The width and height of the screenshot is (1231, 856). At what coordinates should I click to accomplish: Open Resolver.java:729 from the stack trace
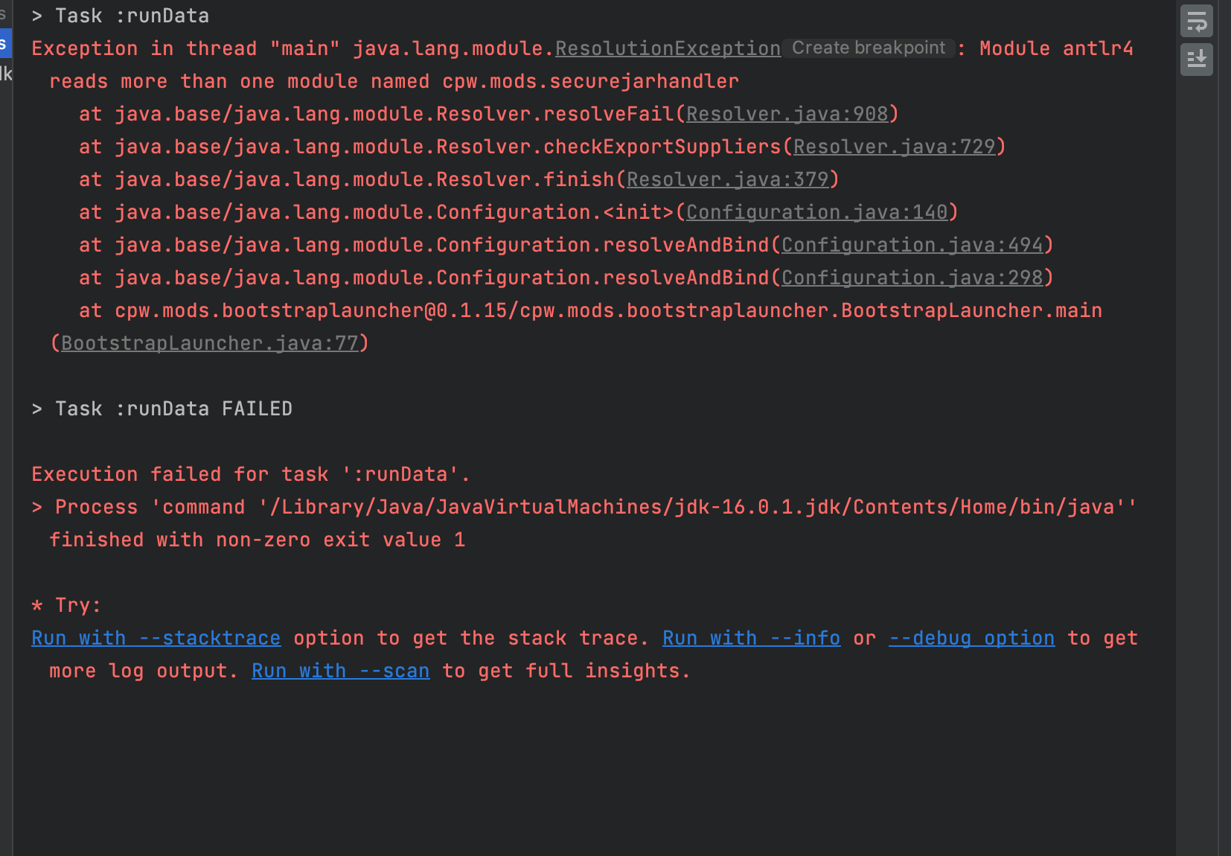pyautogui.click(x=896, y=147)
